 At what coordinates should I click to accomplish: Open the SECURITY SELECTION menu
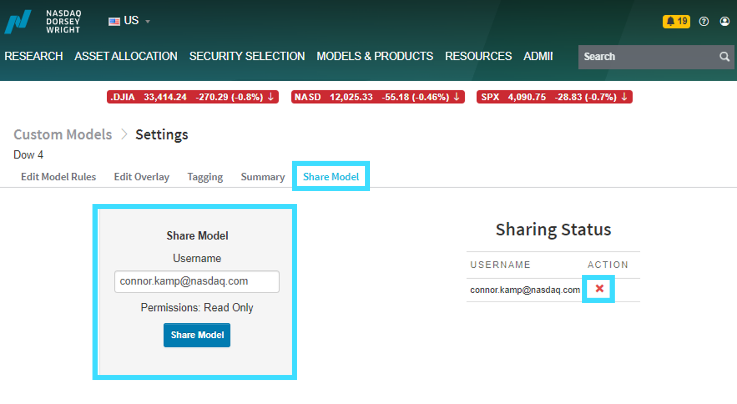coord(247,56)
